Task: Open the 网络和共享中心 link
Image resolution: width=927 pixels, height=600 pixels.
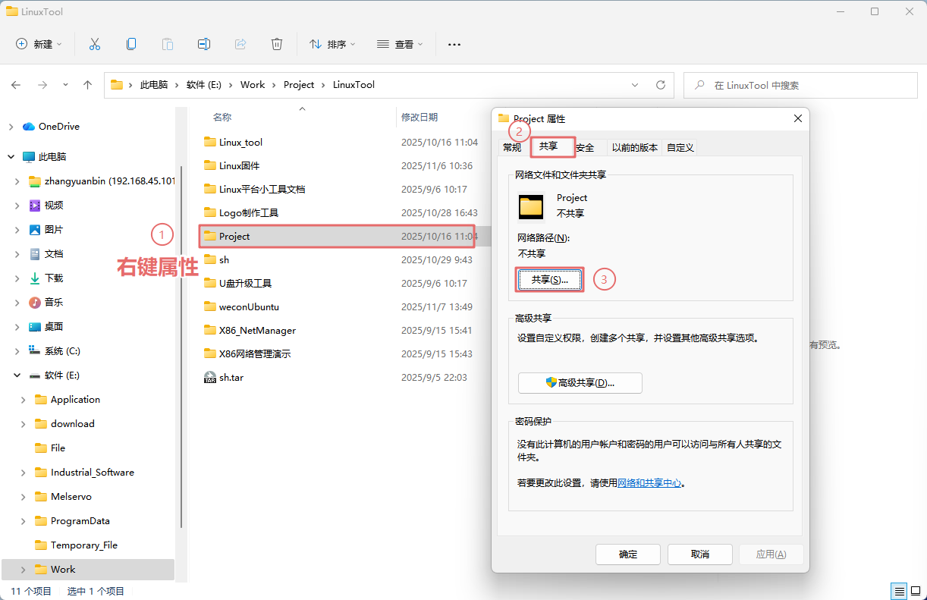Action: point(649,482)
